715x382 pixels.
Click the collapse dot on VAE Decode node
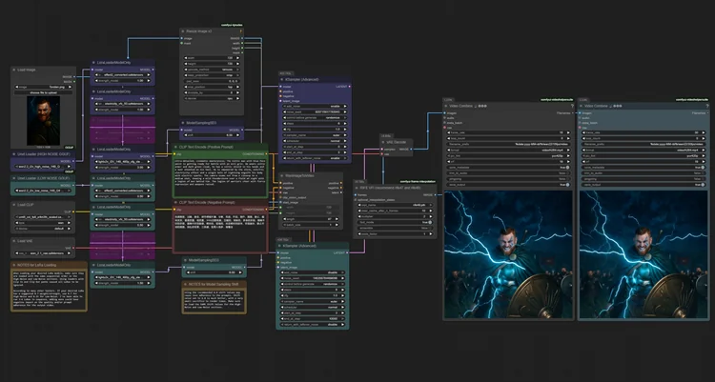click(385, 142)
